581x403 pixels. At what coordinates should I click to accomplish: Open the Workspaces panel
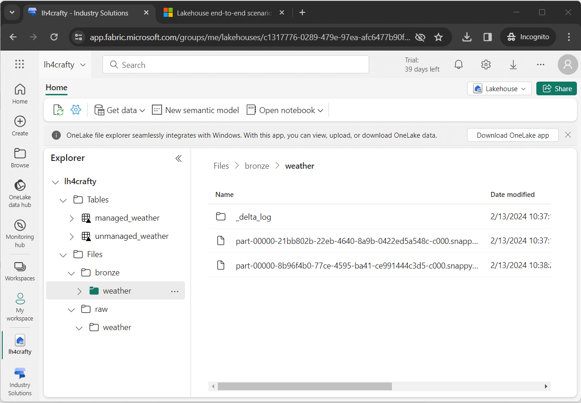(x=20, y=271)
